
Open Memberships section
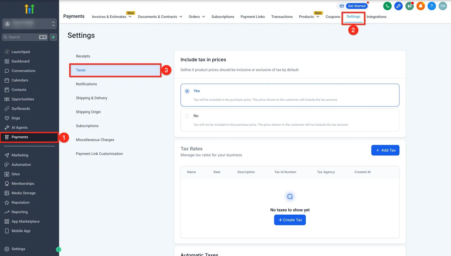coord(23,183)
